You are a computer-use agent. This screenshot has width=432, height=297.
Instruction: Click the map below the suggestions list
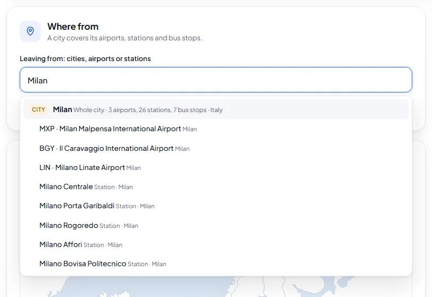pos(215,286)
